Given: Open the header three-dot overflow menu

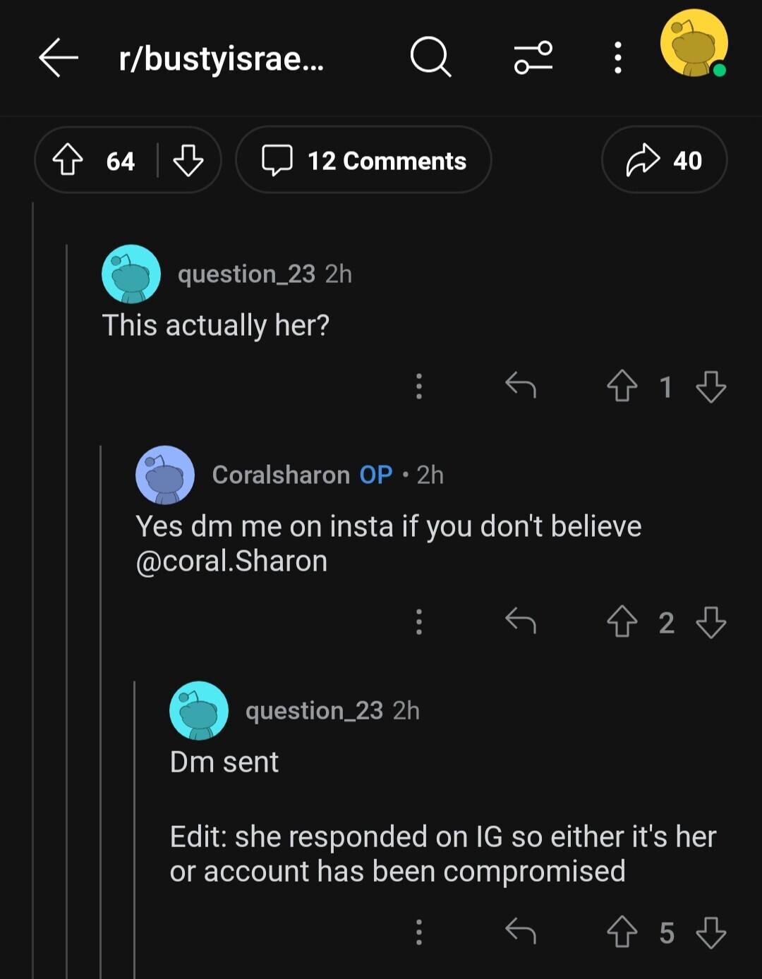Looking at the screenshot, I should click(x=618, y=58).
